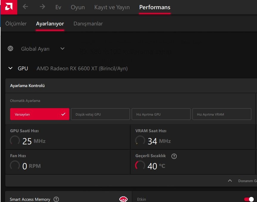Toggle the Smart Access Memory Etkin switch
The image size is (257, 202).
coord(249,199)
